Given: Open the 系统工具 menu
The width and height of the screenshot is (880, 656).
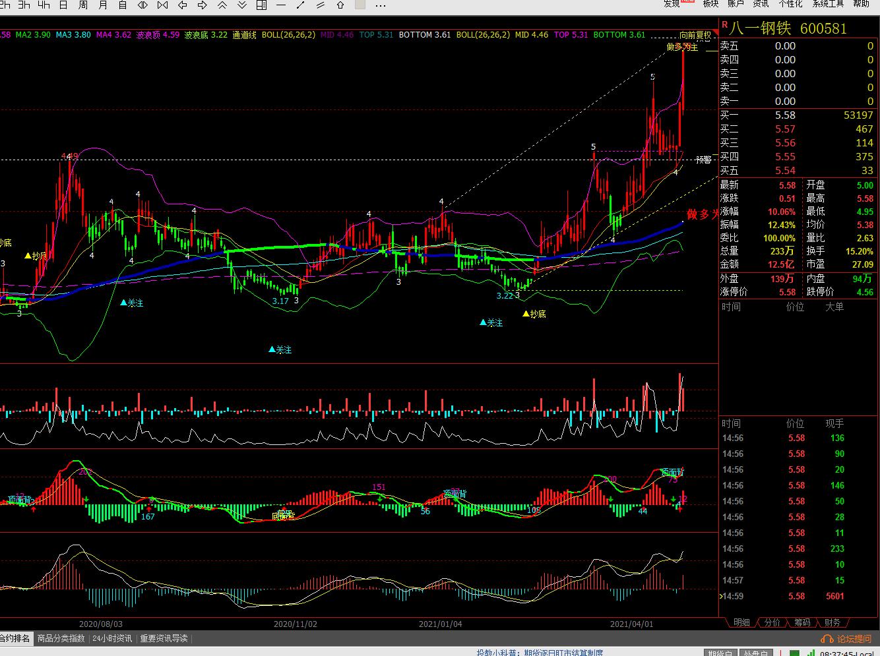Looking at the screenshot, I should [x=829, y=3].
